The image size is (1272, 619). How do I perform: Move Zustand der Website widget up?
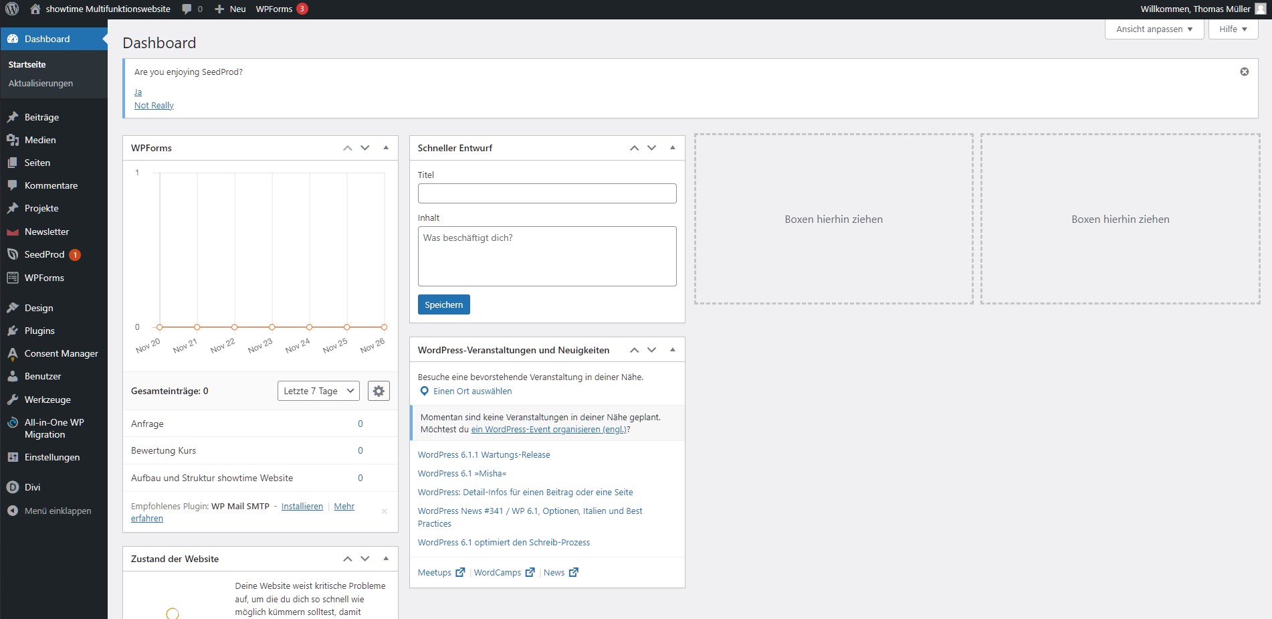pos(348,559)
